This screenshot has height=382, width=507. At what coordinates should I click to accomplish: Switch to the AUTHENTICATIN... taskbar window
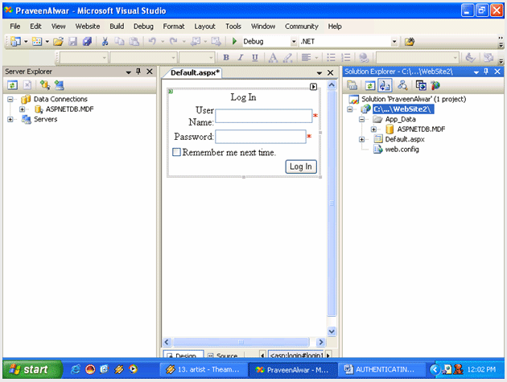coord(381,369)
